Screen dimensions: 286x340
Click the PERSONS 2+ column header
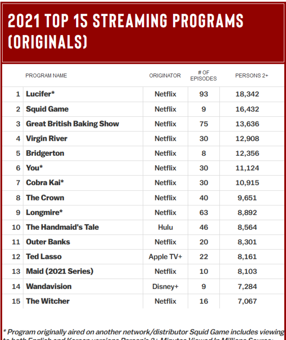[x=251, y=76]
